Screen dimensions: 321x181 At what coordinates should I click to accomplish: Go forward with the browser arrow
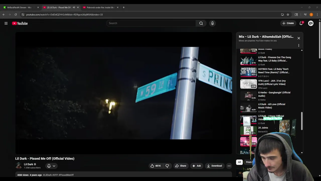click(x=10, y=15)
